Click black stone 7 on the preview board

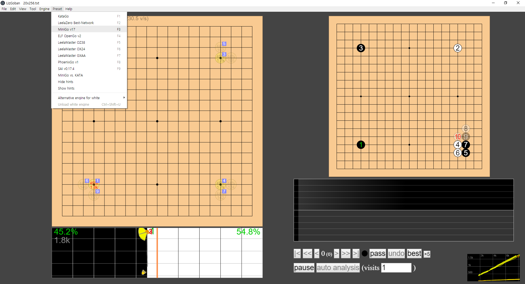coord(466,145)
